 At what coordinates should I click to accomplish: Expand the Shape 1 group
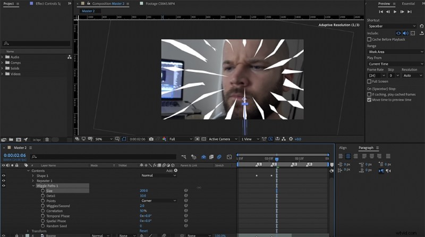(33, 176)
